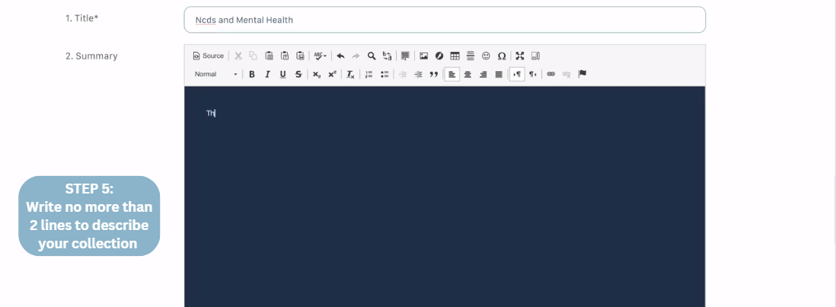Open the Normal paragraph format dropdown
836x307 pixels.
coord(215,74)
